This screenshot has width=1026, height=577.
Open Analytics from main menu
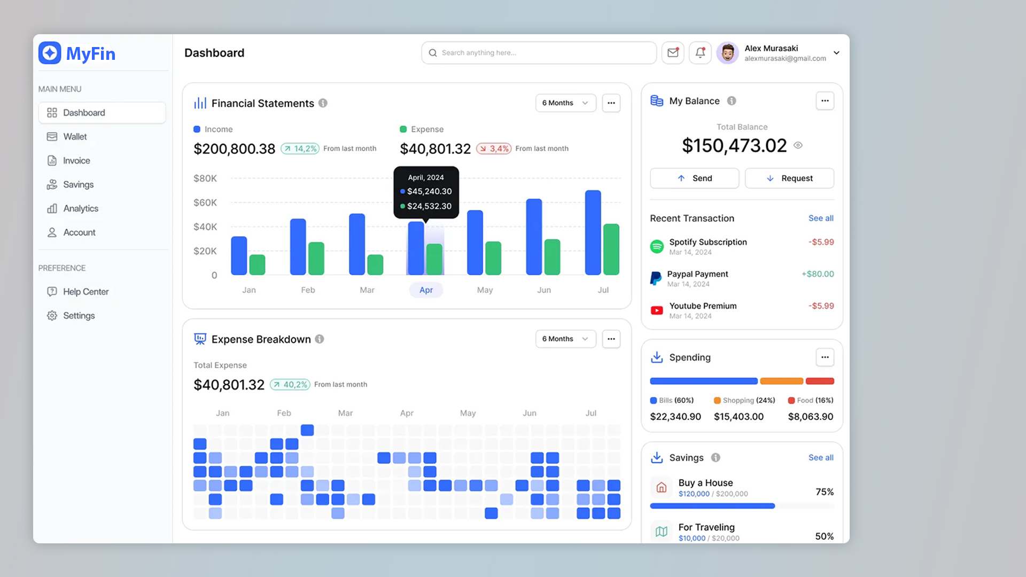(x=80, y=209)
